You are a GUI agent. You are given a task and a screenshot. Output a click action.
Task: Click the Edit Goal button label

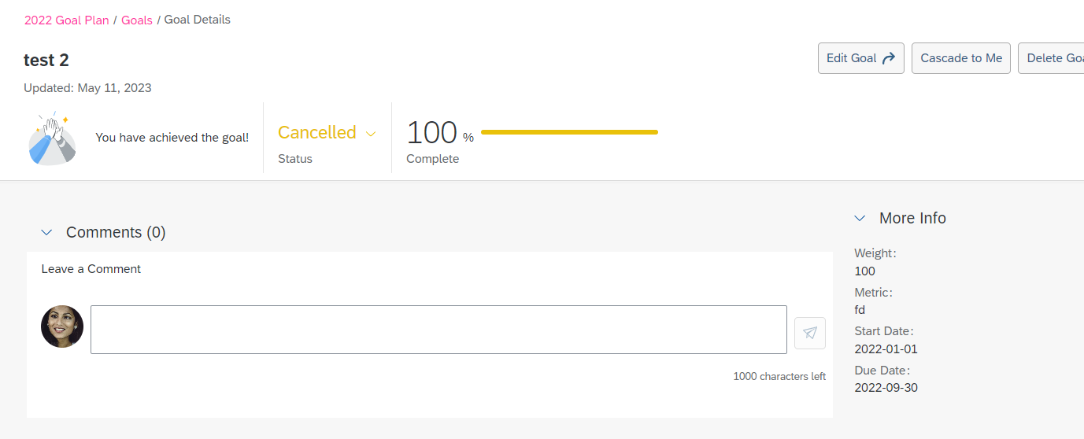[x=852, y=58]
